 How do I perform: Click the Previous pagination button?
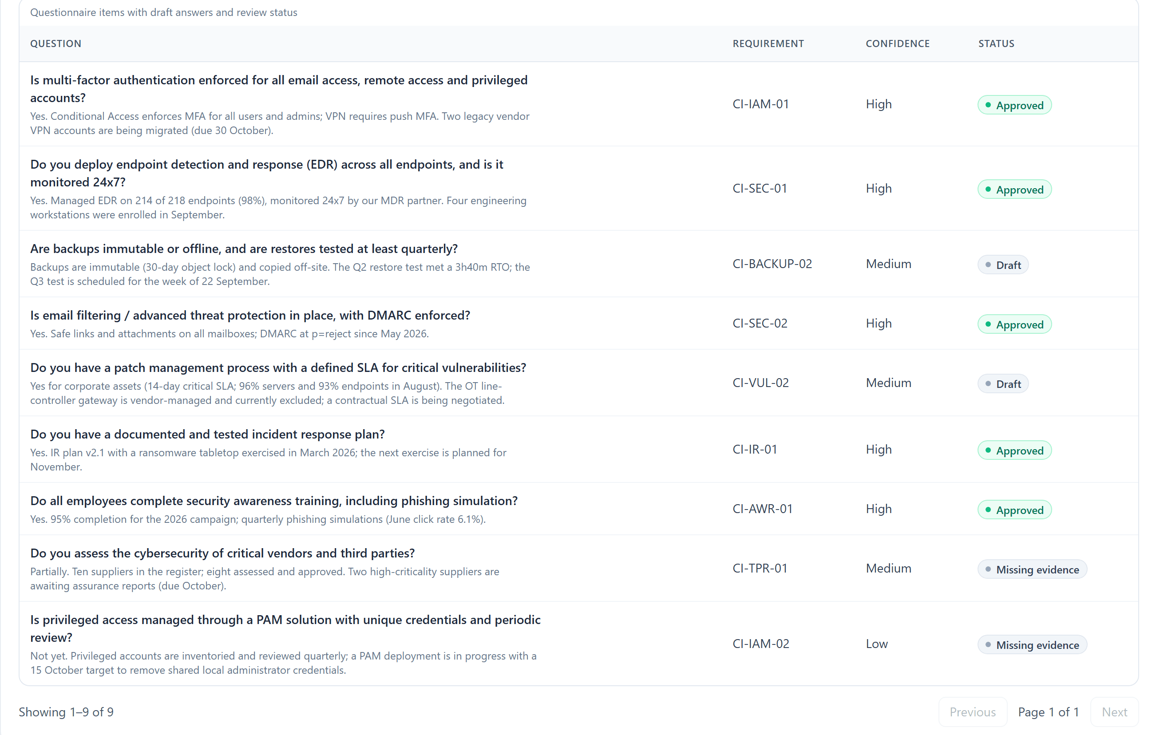tap(972, 711)
